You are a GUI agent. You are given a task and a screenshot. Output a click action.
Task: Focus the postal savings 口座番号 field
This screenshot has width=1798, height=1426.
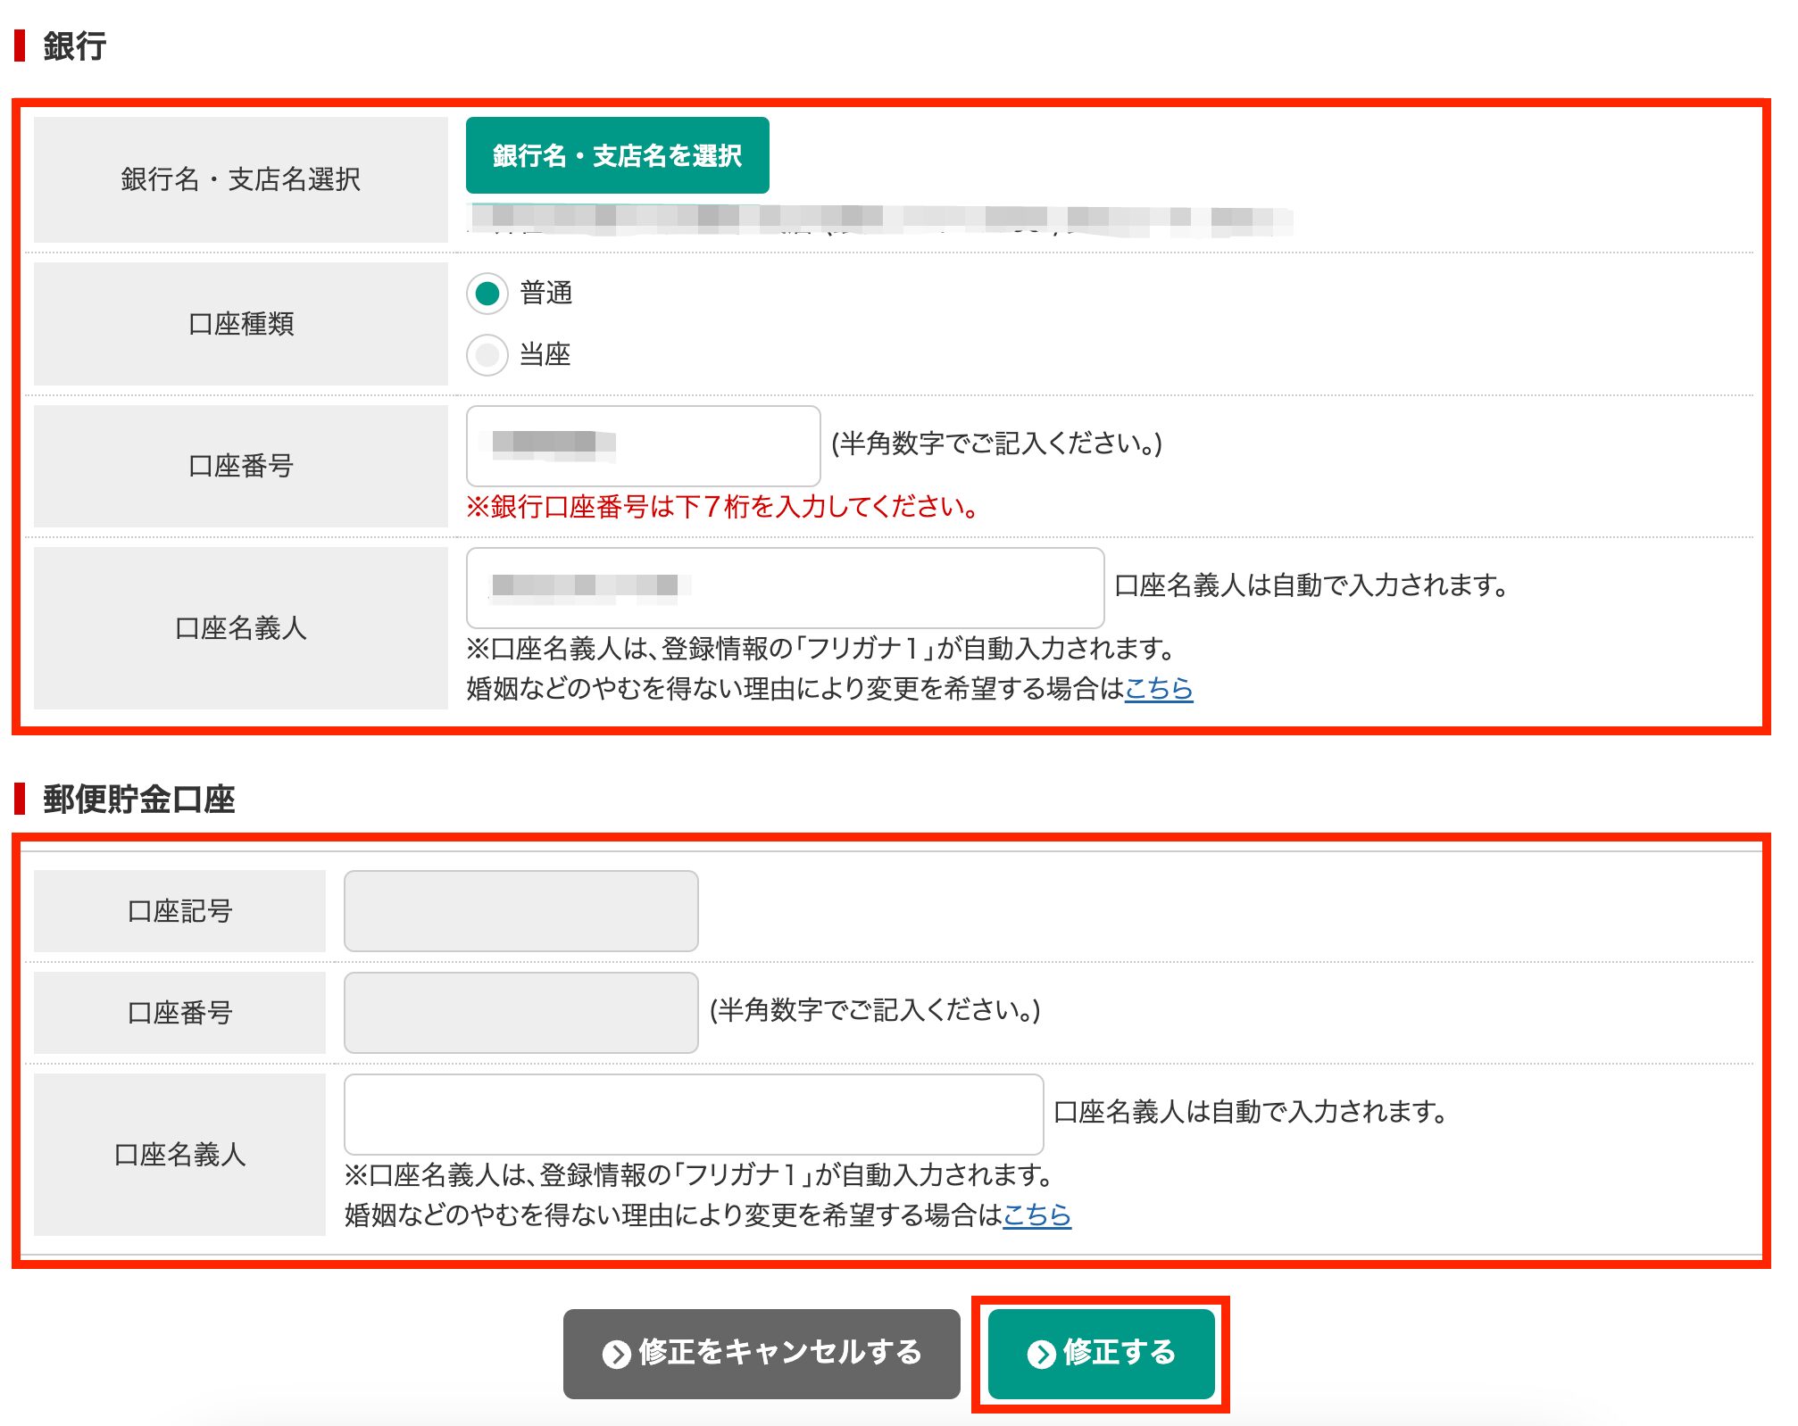(x=521, y=1012)
